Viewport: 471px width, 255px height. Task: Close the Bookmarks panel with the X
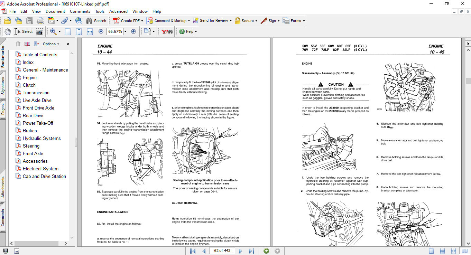click(x=68, y=44)
